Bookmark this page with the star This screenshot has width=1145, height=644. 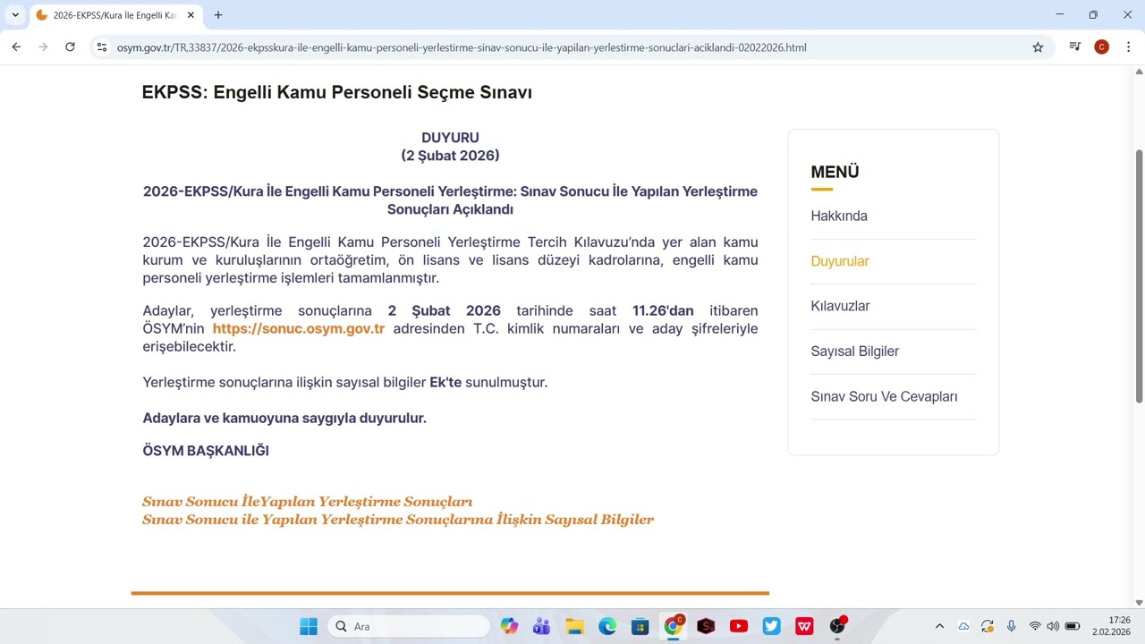point(1038,47)
